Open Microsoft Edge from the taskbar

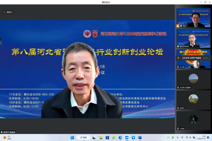click(x=120, y=137)
